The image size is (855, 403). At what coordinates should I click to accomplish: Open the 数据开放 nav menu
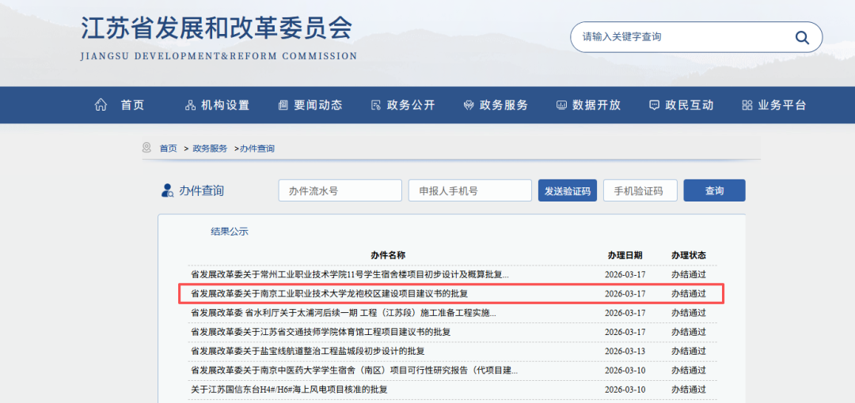click(597, 105)
